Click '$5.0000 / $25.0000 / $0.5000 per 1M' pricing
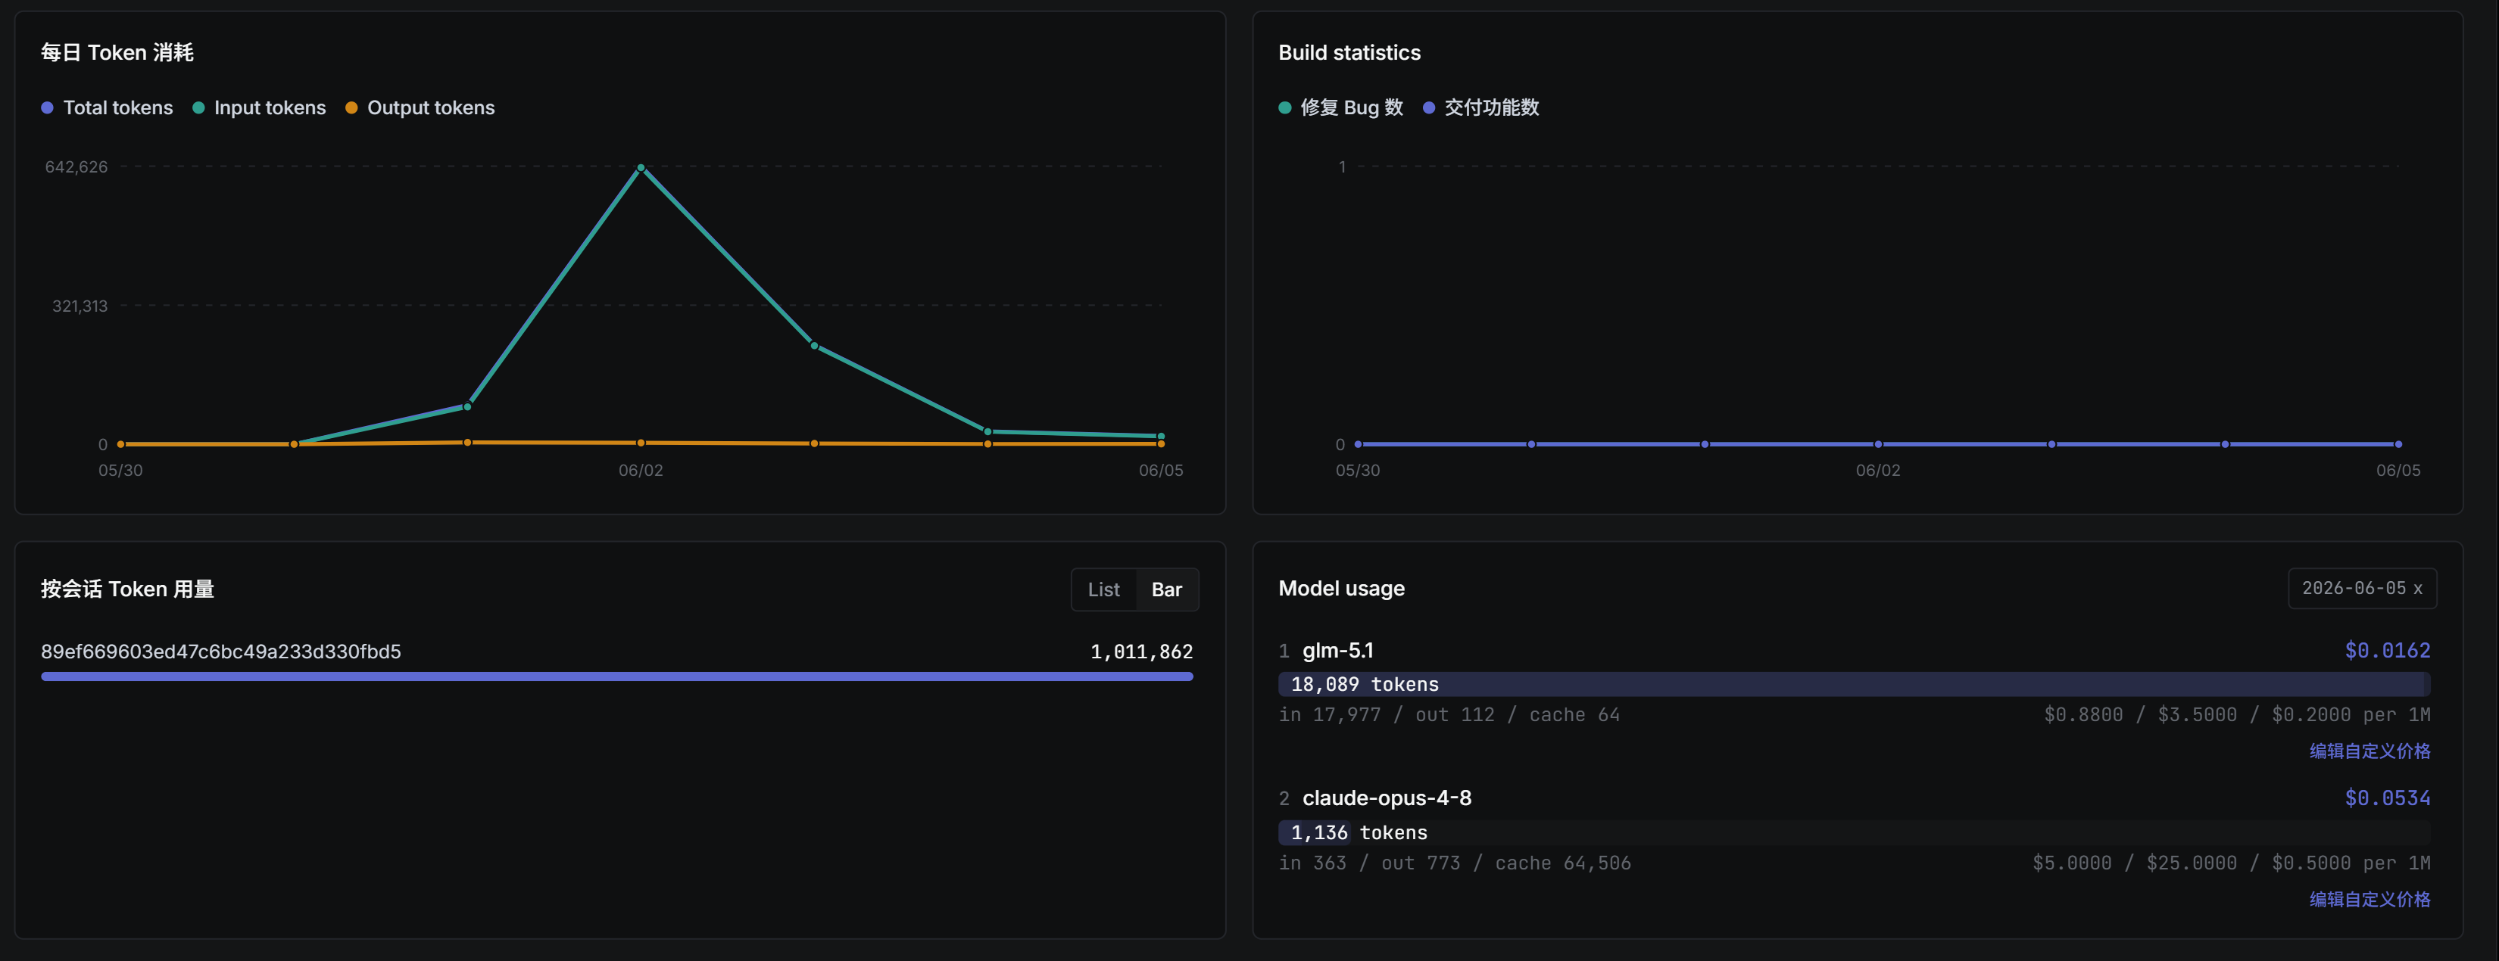 [x=2231, y=863]
